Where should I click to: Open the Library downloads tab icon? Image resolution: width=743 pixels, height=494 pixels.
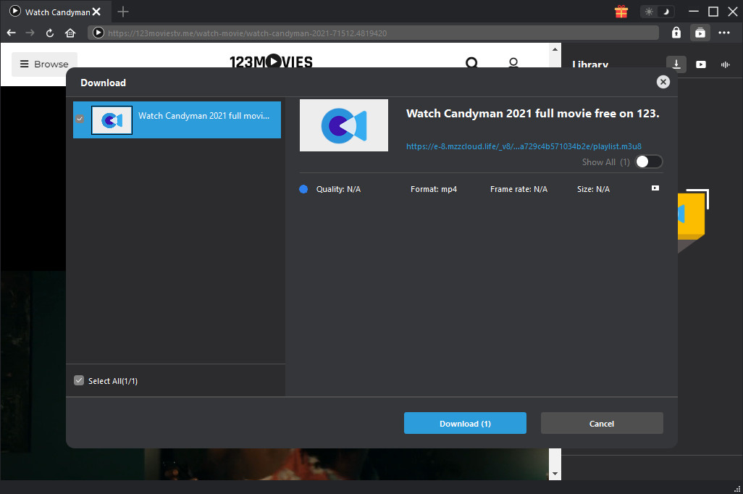point(676,64)
